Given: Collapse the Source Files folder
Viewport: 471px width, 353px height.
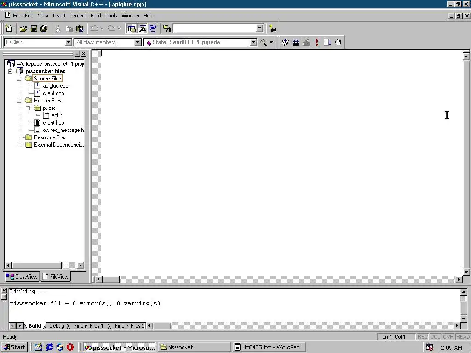Looking at the screenshot, I should 19,79.
